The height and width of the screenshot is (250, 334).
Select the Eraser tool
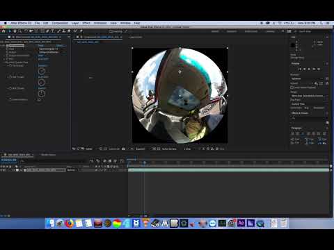click(69, 31)
